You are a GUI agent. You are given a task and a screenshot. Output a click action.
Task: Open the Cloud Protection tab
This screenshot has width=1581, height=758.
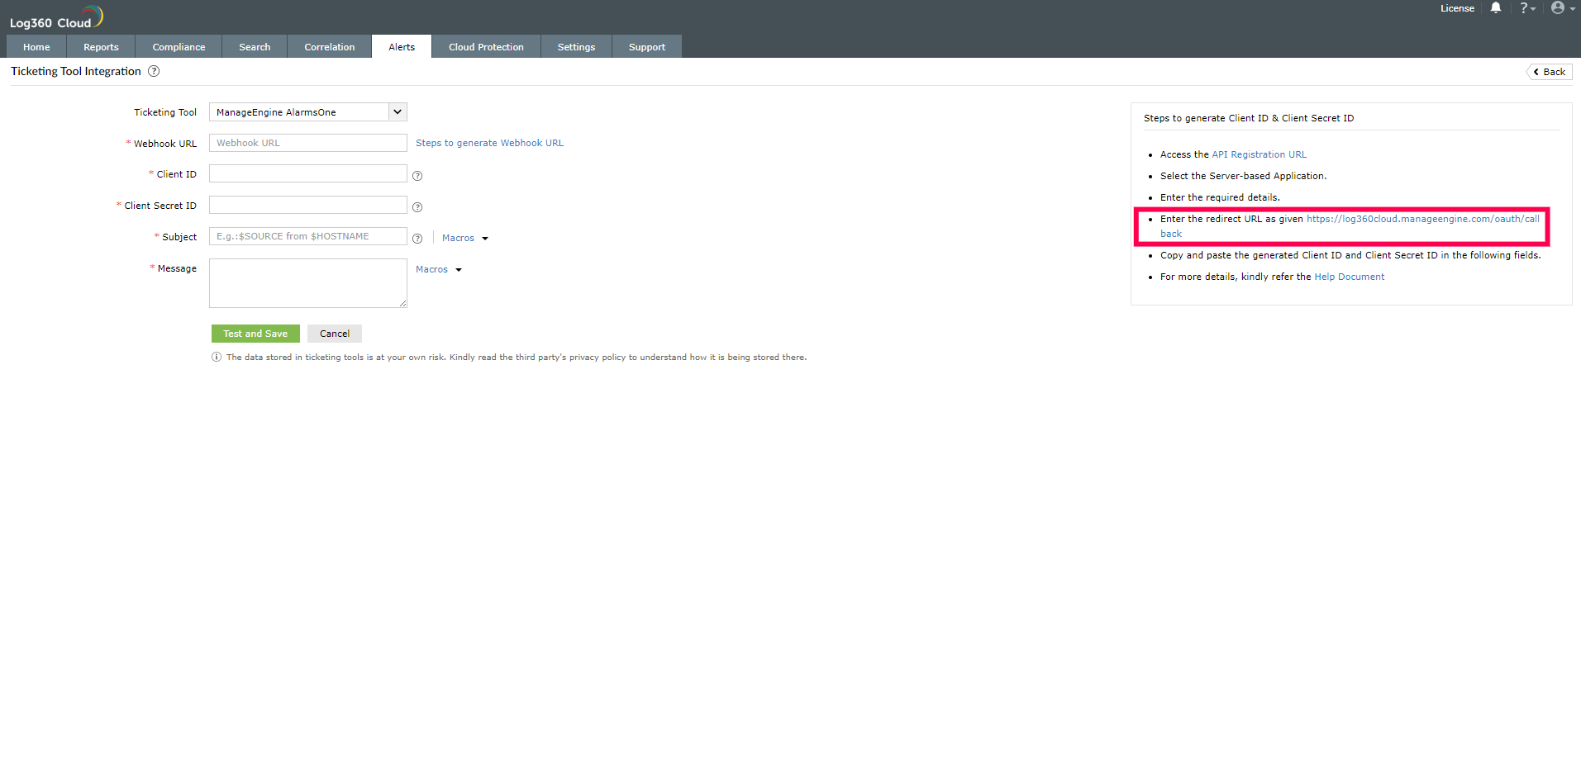(x=486, y=46)
